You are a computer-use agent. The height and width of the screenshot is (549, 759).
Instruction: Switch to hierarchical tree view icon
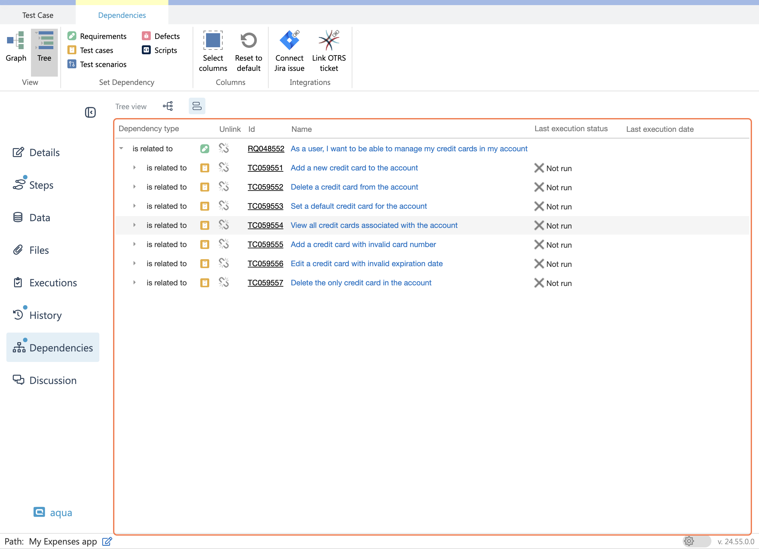tap(168, 106)
